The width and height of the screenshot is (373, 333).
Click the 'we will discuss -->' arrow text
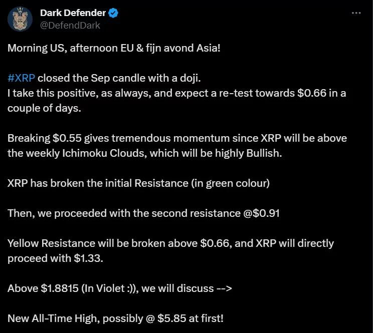[186, 288]
